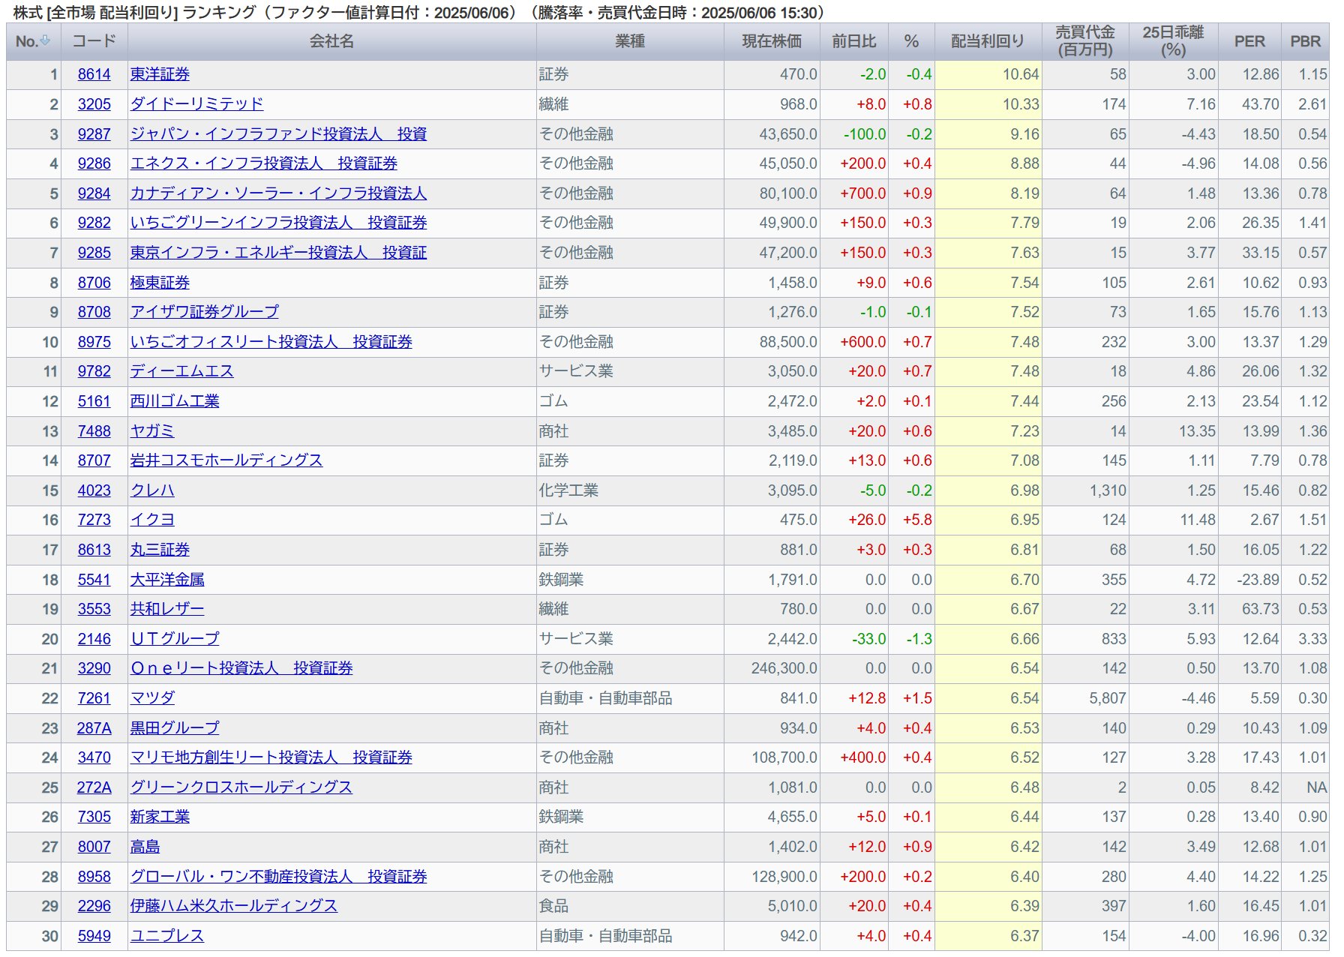The height and width of the screenshot is (957, 1344).
Task: Open ダイドーリミテッド company link
Action: 196,103
